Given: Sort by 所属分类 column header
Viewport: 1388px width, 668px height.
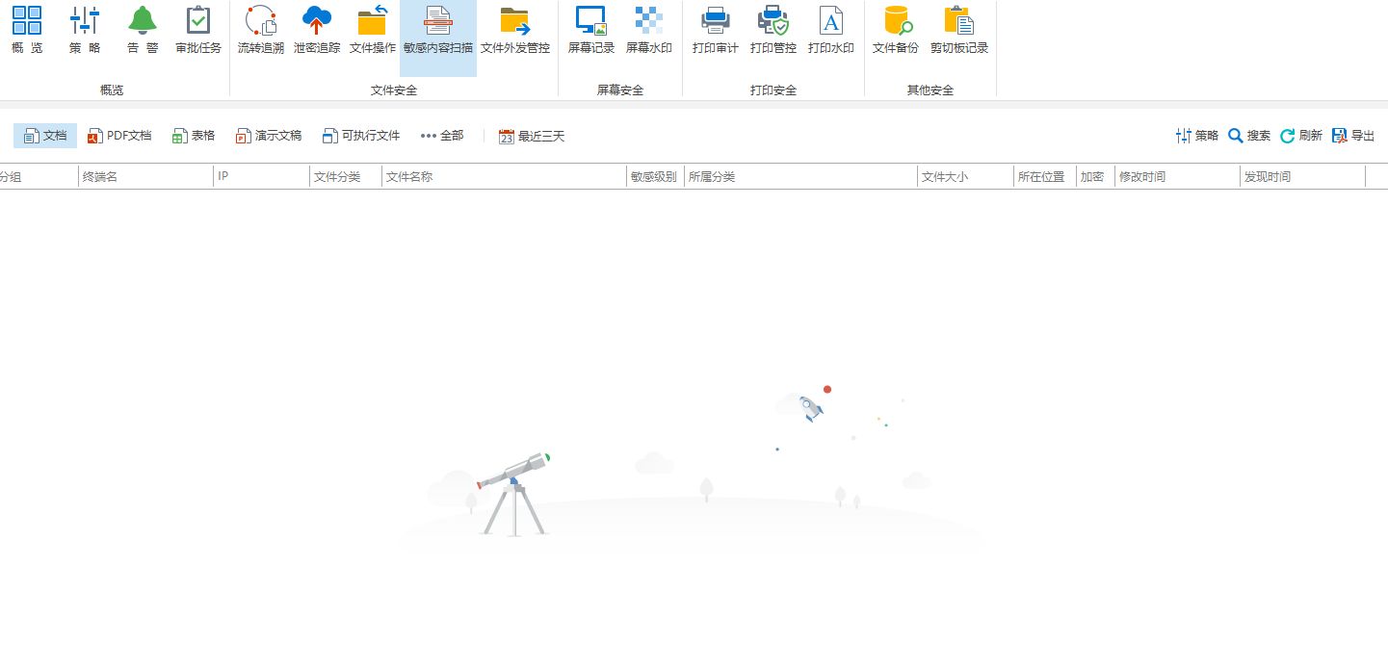Looking at the screenshot, I should [x=800, y=177].
